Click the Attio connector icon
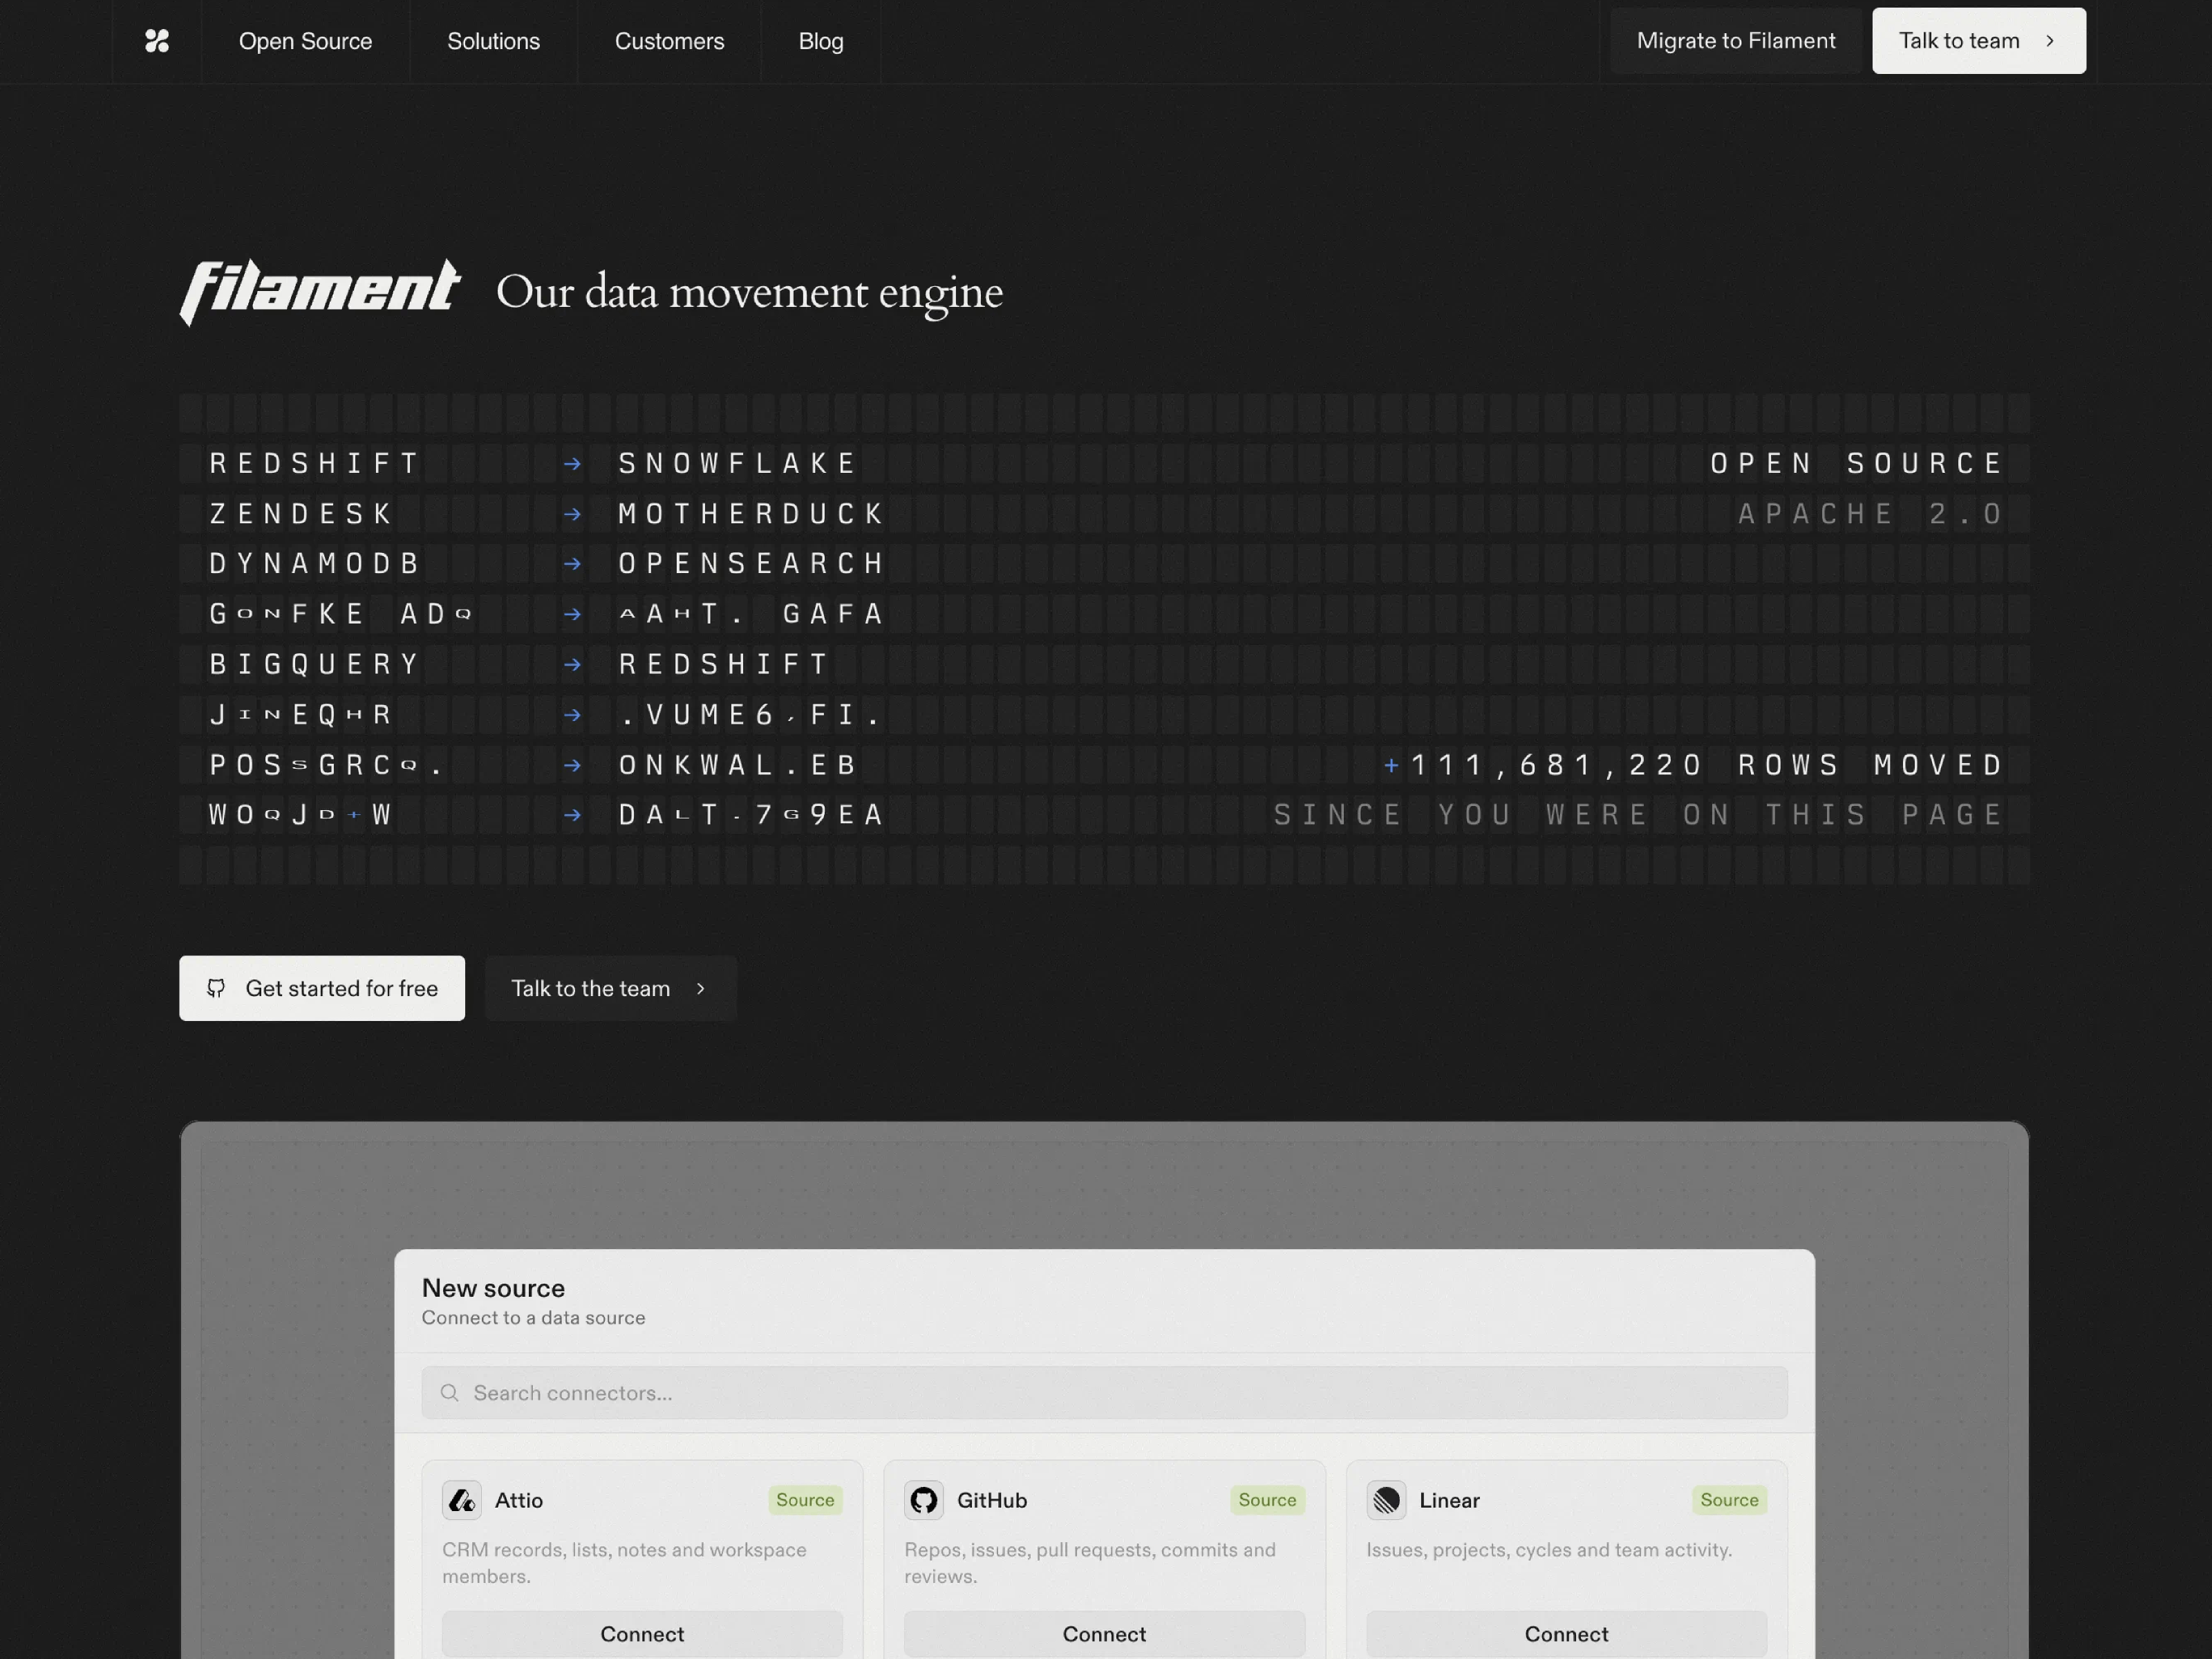The width and height of the screenshot is (2212, 1659). 462,1500
